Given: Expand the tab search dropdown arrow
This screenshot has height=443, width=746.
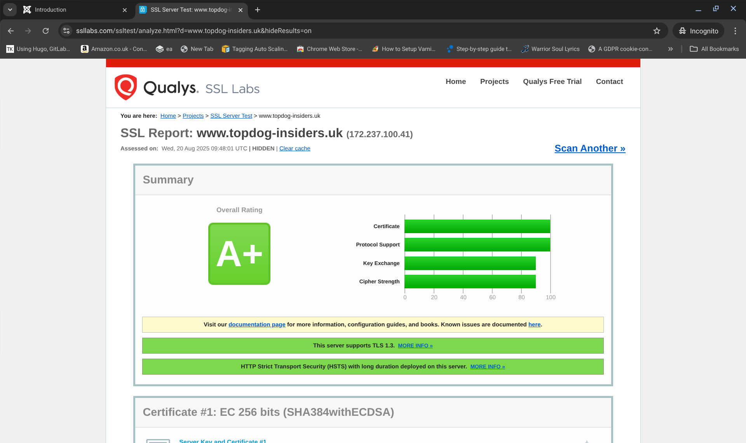Looking at the screenshot, I should (x=10, y=10).
